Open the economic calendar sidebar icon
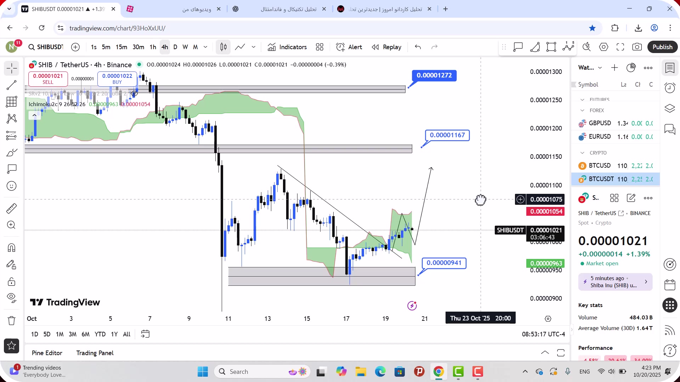The width and height of the screenshot is (680, 382). [x=670, y=285]
